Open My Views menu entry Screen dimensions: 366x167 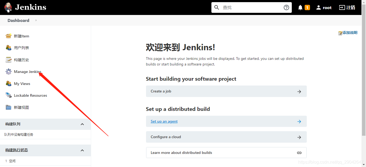pos(22,84)
